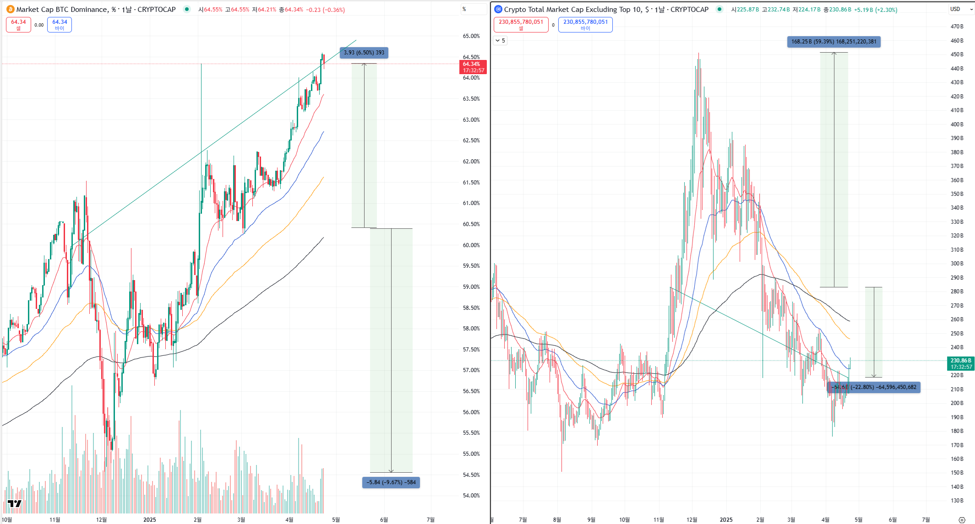Click the green market status dot on BTC Dominance chart
Screen dimensions: 975x524
pyautogui.click(x=186, y=9)
